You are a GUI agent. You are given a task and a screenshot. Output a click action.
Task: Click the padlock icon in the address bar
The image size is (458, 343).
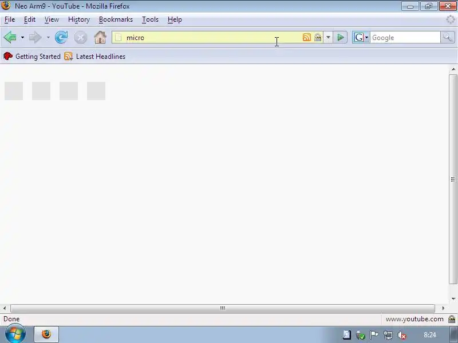pyautogui.click(x=318, y=37)
